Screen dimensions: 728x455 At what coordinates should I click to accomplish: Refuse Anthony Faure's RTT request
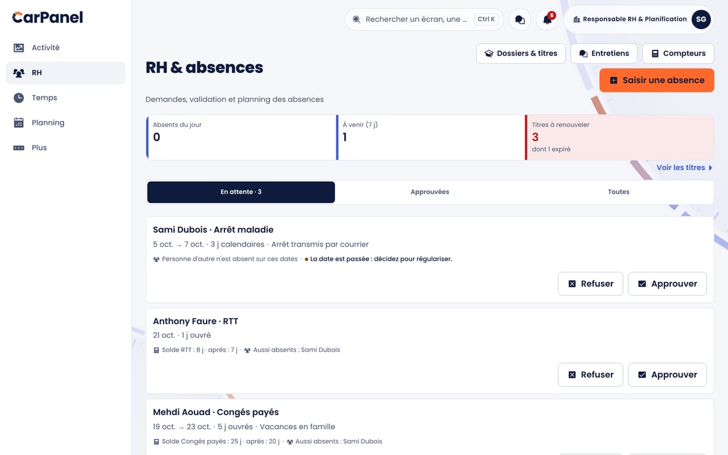tap(590, 375)
